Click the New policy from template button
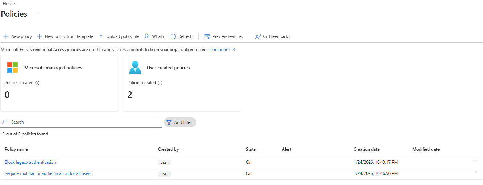The image size is (483, 185). (x=65, y=36)
